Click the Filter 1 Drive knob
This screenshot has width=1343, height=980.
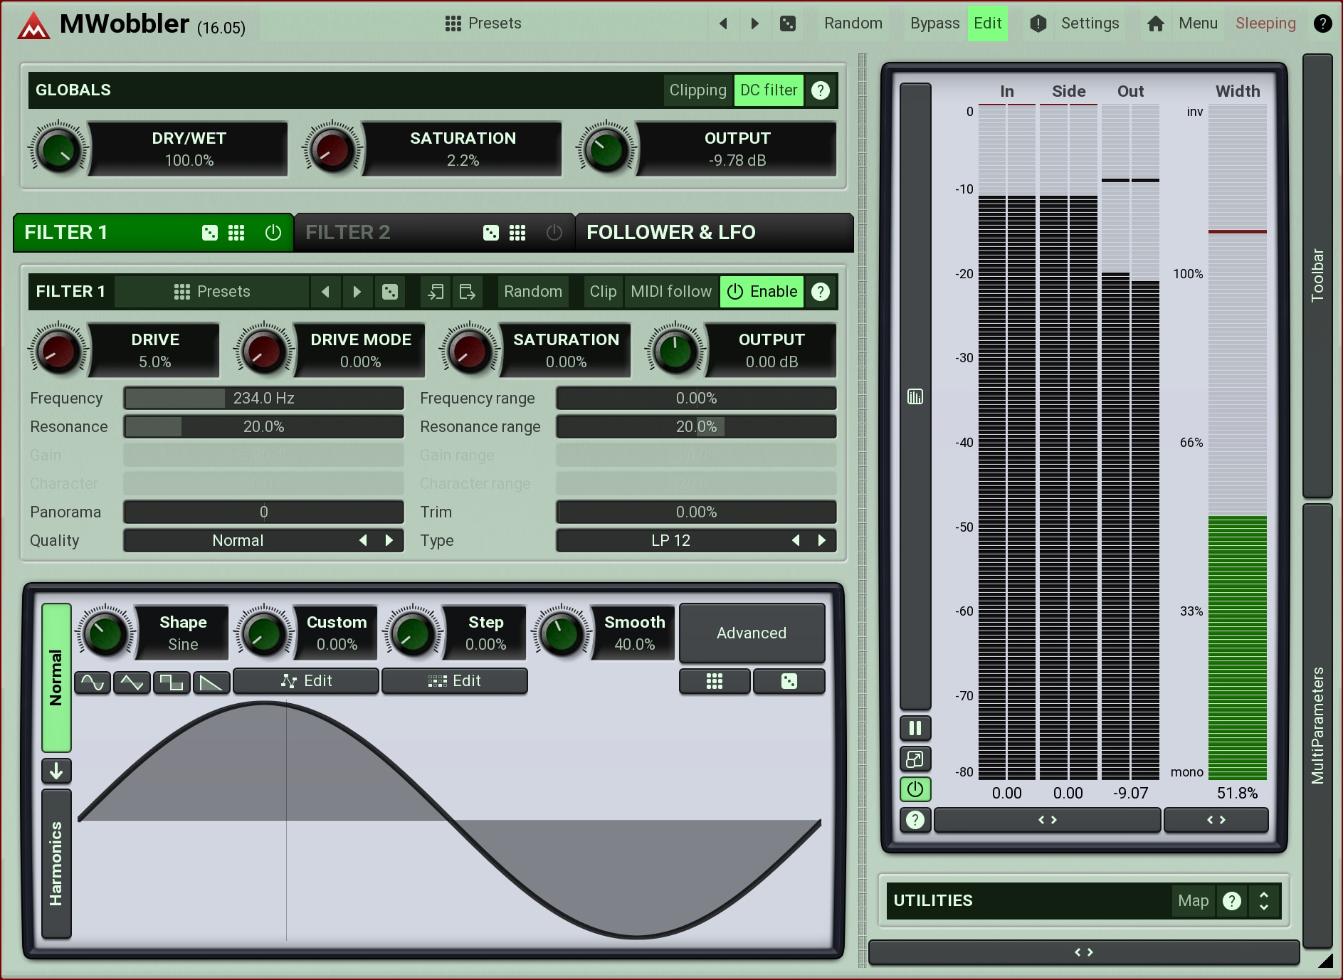coord(58,351)
